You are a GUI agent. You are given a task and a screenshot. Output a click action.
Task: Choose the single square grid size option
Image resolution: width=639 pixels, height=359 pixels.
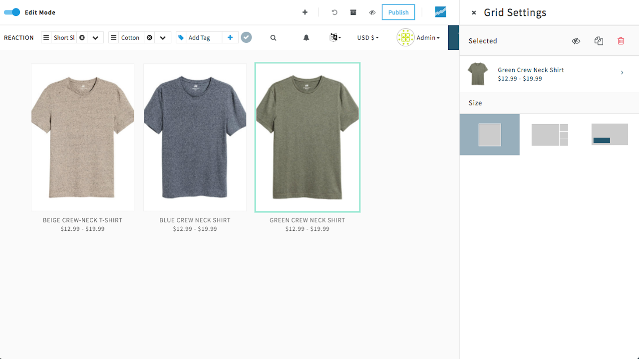coord(490,135)
